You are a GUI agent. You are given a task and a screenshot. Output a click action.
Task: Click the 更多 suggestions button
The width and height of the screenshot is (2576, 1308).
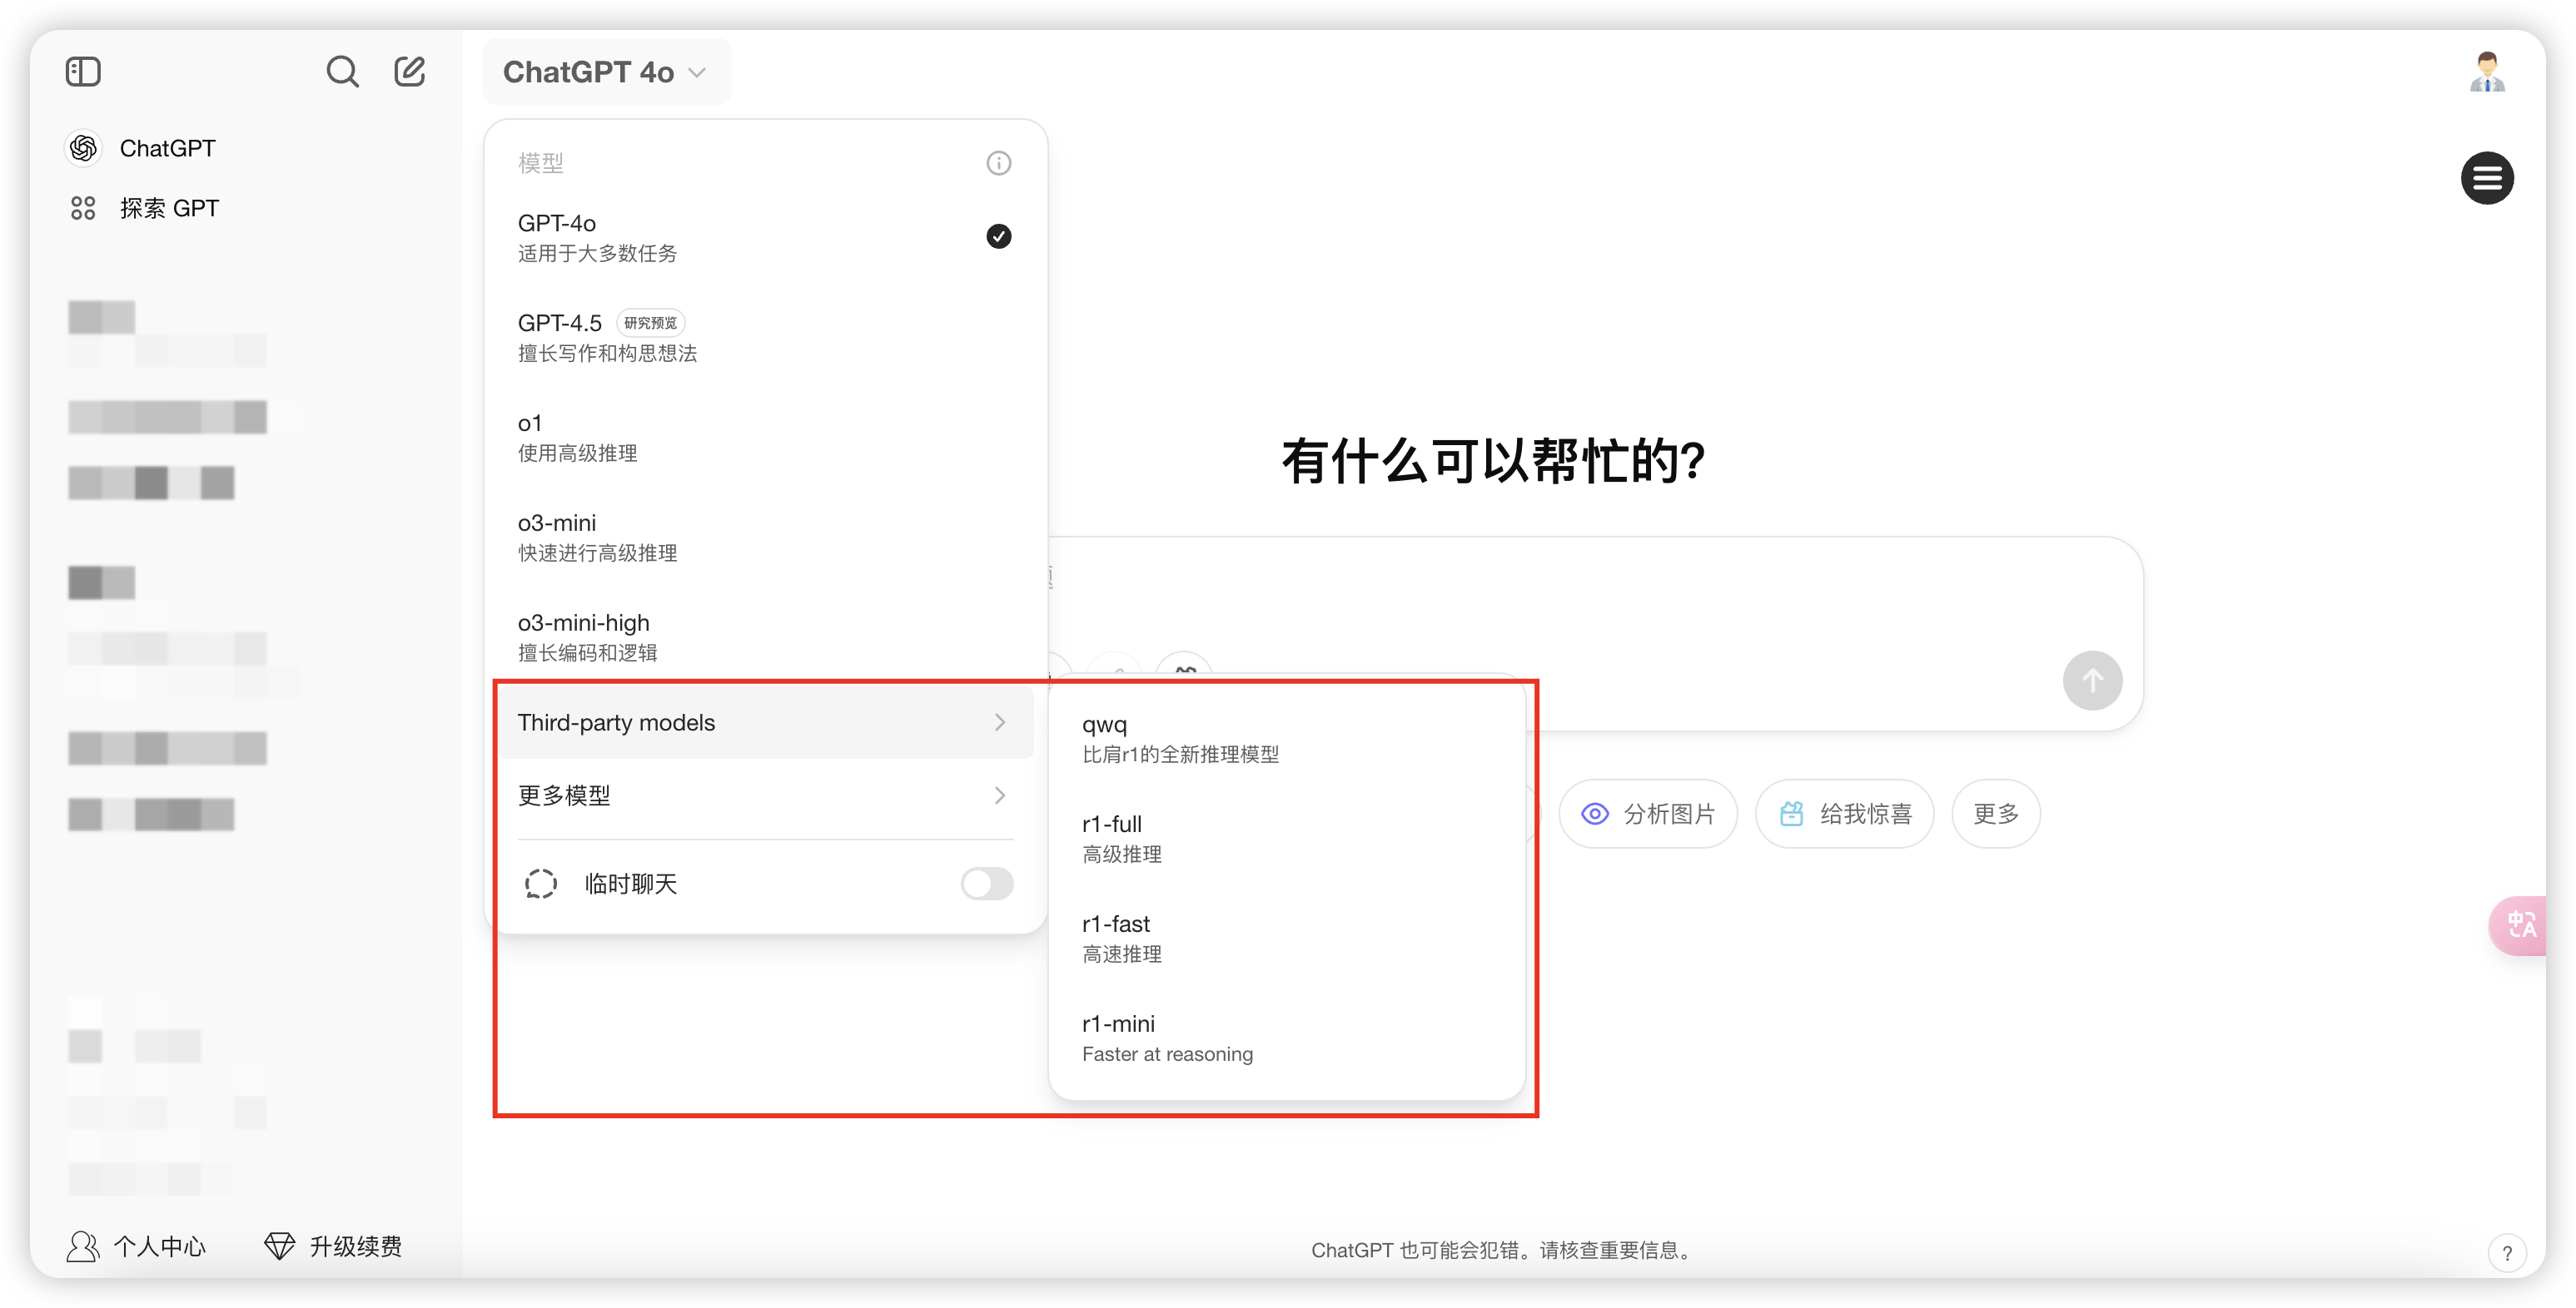(1995, 815)
